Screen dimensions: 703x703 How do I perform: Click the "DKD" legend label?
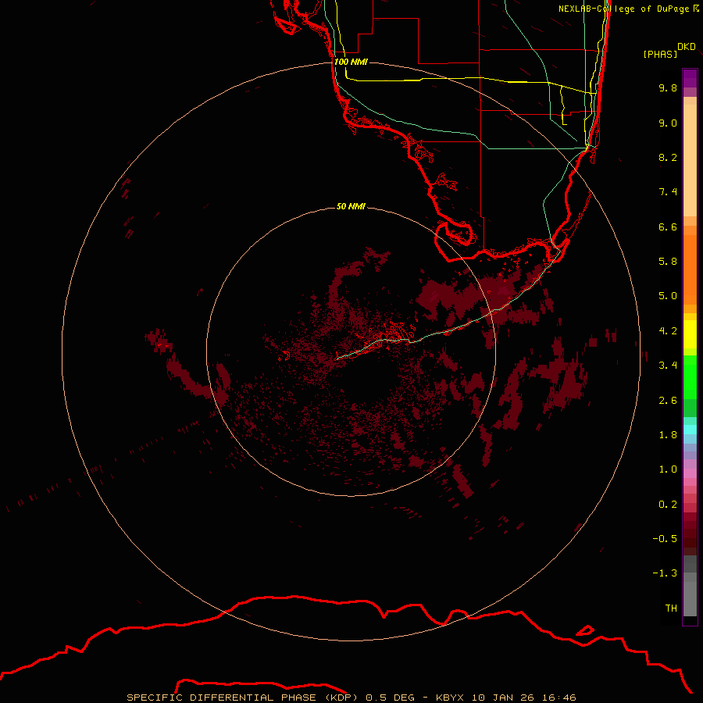(x=687, y=47)
